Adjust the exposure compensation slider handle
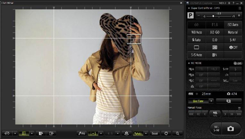The image size is (245, 139). pos(213,16)
